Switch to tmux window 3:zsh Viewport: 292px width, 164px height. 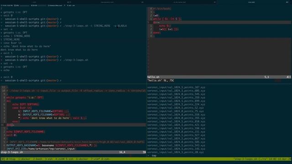pyautogui.click(x=49, y=159)
